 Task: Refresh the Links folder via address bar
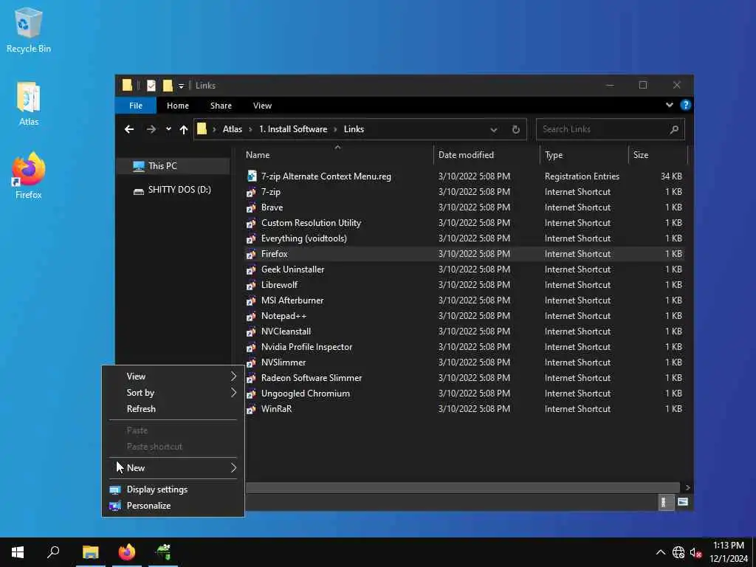(515, 129)
